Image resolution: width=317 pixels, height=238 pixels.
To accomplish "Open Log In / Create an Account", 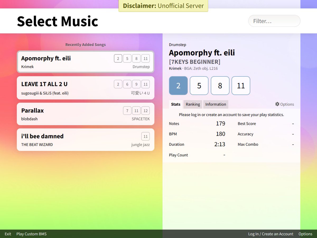I will (x=271, y=234).
